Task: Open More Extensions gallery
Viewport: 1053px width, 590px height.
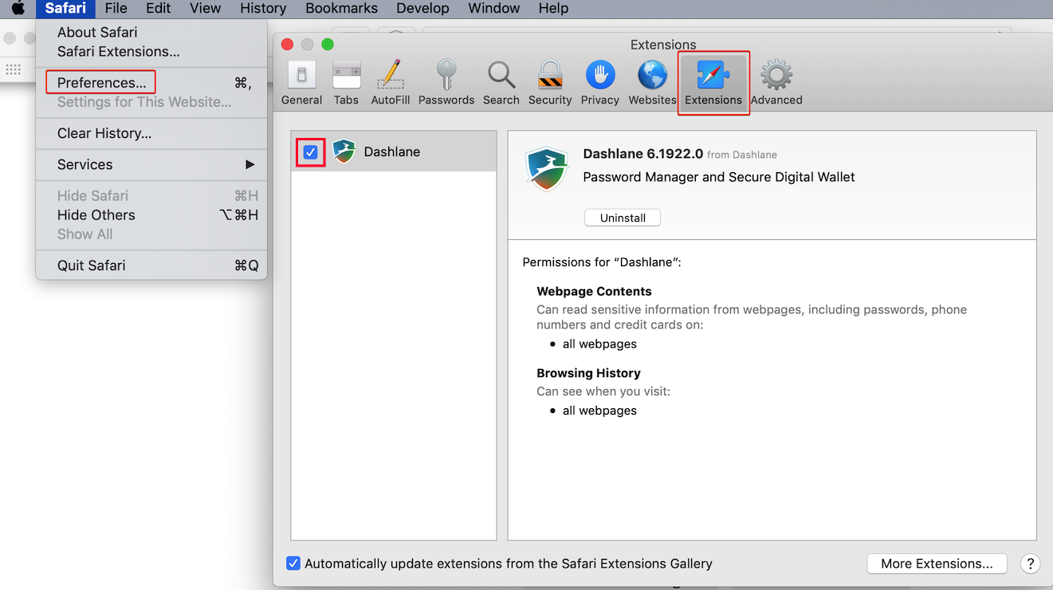Action: click(936, 563)
